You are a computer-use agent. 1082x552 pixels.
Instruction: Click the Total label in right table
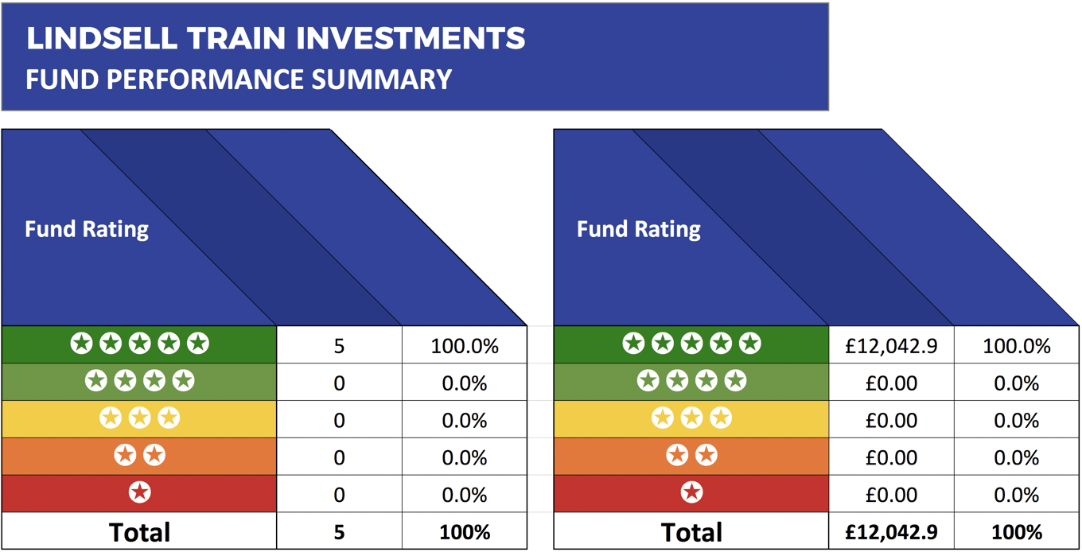click(691, 532)
